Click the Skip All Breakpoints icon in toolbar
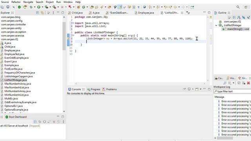Screen dimensions: 251x141 click(14, 7)
